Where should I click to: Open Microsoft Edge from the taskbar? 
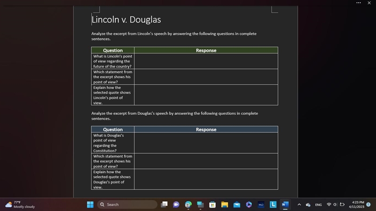(x=188, y=204)
